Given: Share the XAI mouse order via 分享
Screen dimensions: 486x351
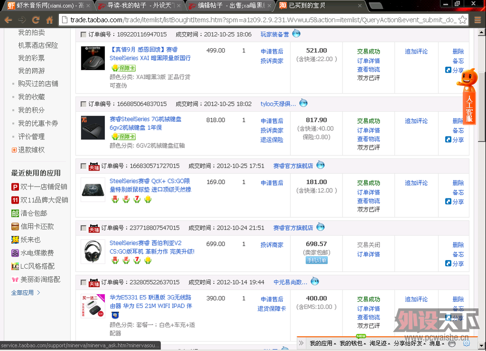Looking at the screenshot, I should 455,70.
